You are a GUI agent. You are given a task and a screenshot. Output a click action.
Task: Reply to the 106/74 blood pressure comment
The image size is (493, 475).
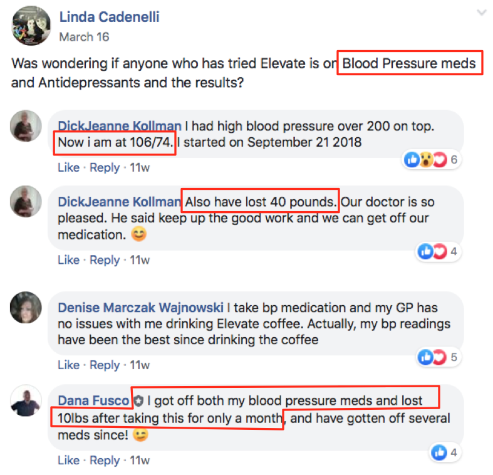[105, 167]
